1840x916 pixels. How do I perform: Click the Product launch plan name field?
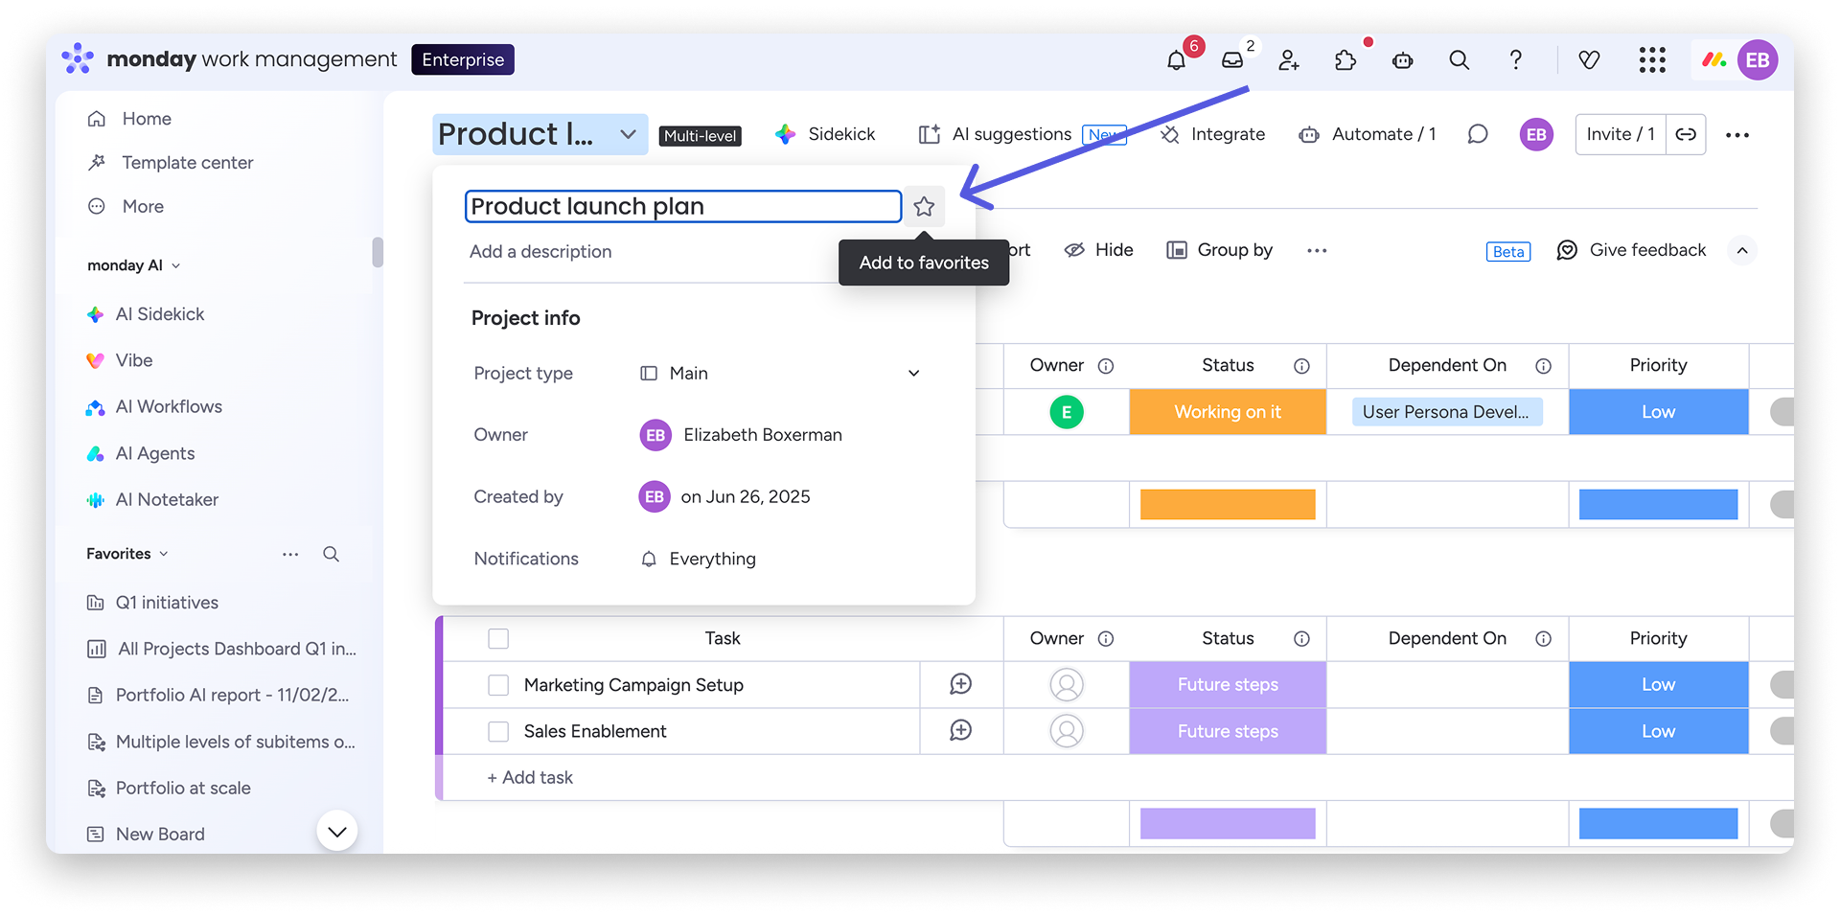pyautogui.click(x=682, y=207)
